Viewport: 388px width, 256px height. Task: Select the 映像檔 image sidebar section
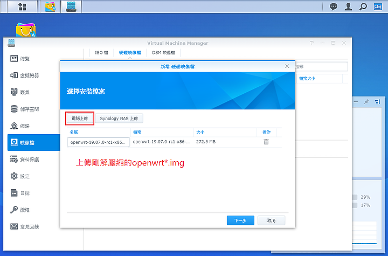coord(33,143)
